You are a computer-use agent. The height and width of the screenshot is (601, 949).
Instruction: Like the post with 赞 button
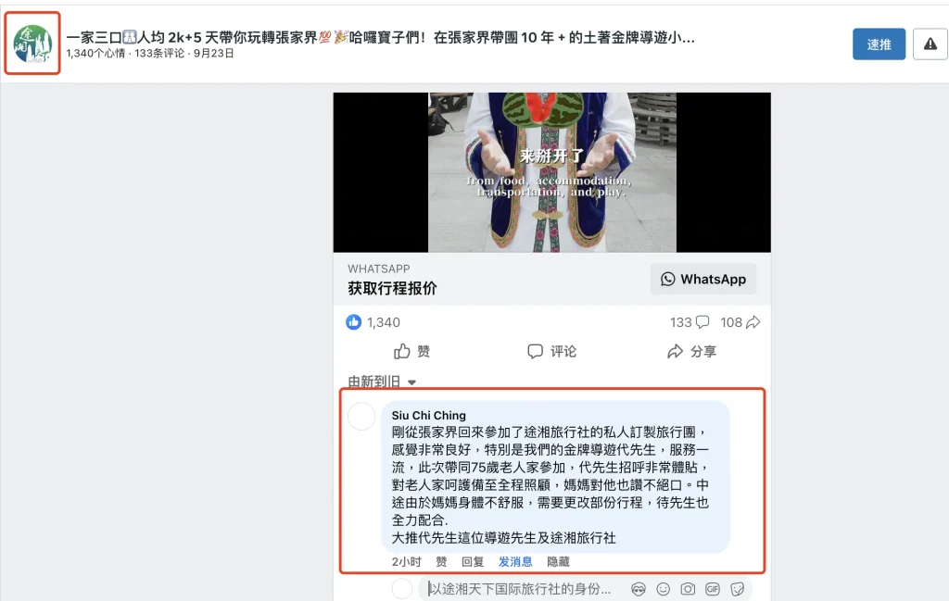tap(411, 351)
